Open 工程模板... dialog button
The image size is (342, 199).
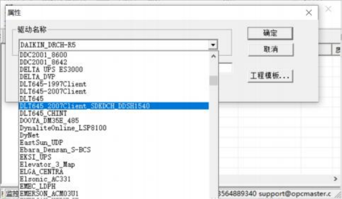point(270,76)
